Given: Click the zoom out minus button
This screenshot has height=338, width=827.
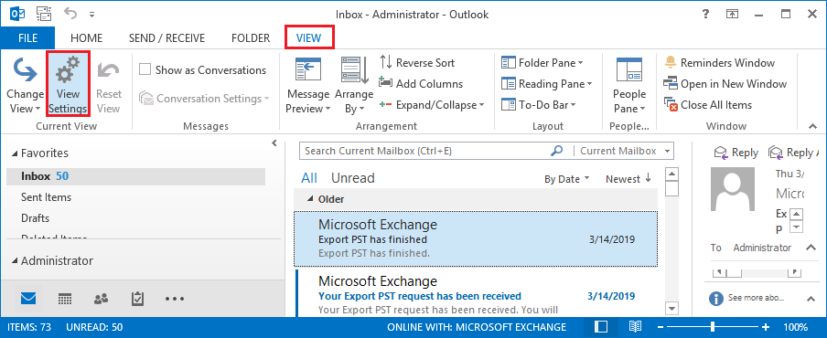Looking at the screenshot, I should [661, 327].
